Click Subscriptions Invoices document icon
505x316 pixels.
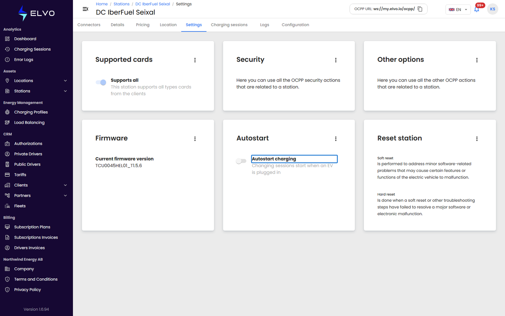click(x=7, y=237)
